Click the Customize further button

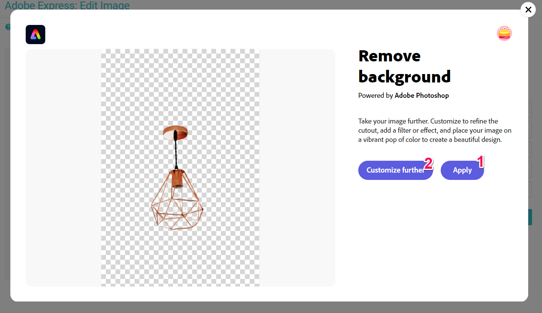pyautogui.click(x=394, y=170)
